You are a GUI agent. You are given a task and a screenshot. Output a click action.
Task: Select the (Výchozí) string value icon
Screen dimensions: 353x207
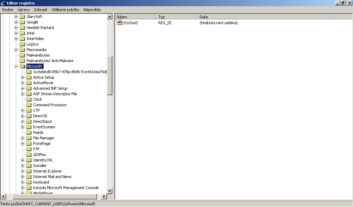119,23
